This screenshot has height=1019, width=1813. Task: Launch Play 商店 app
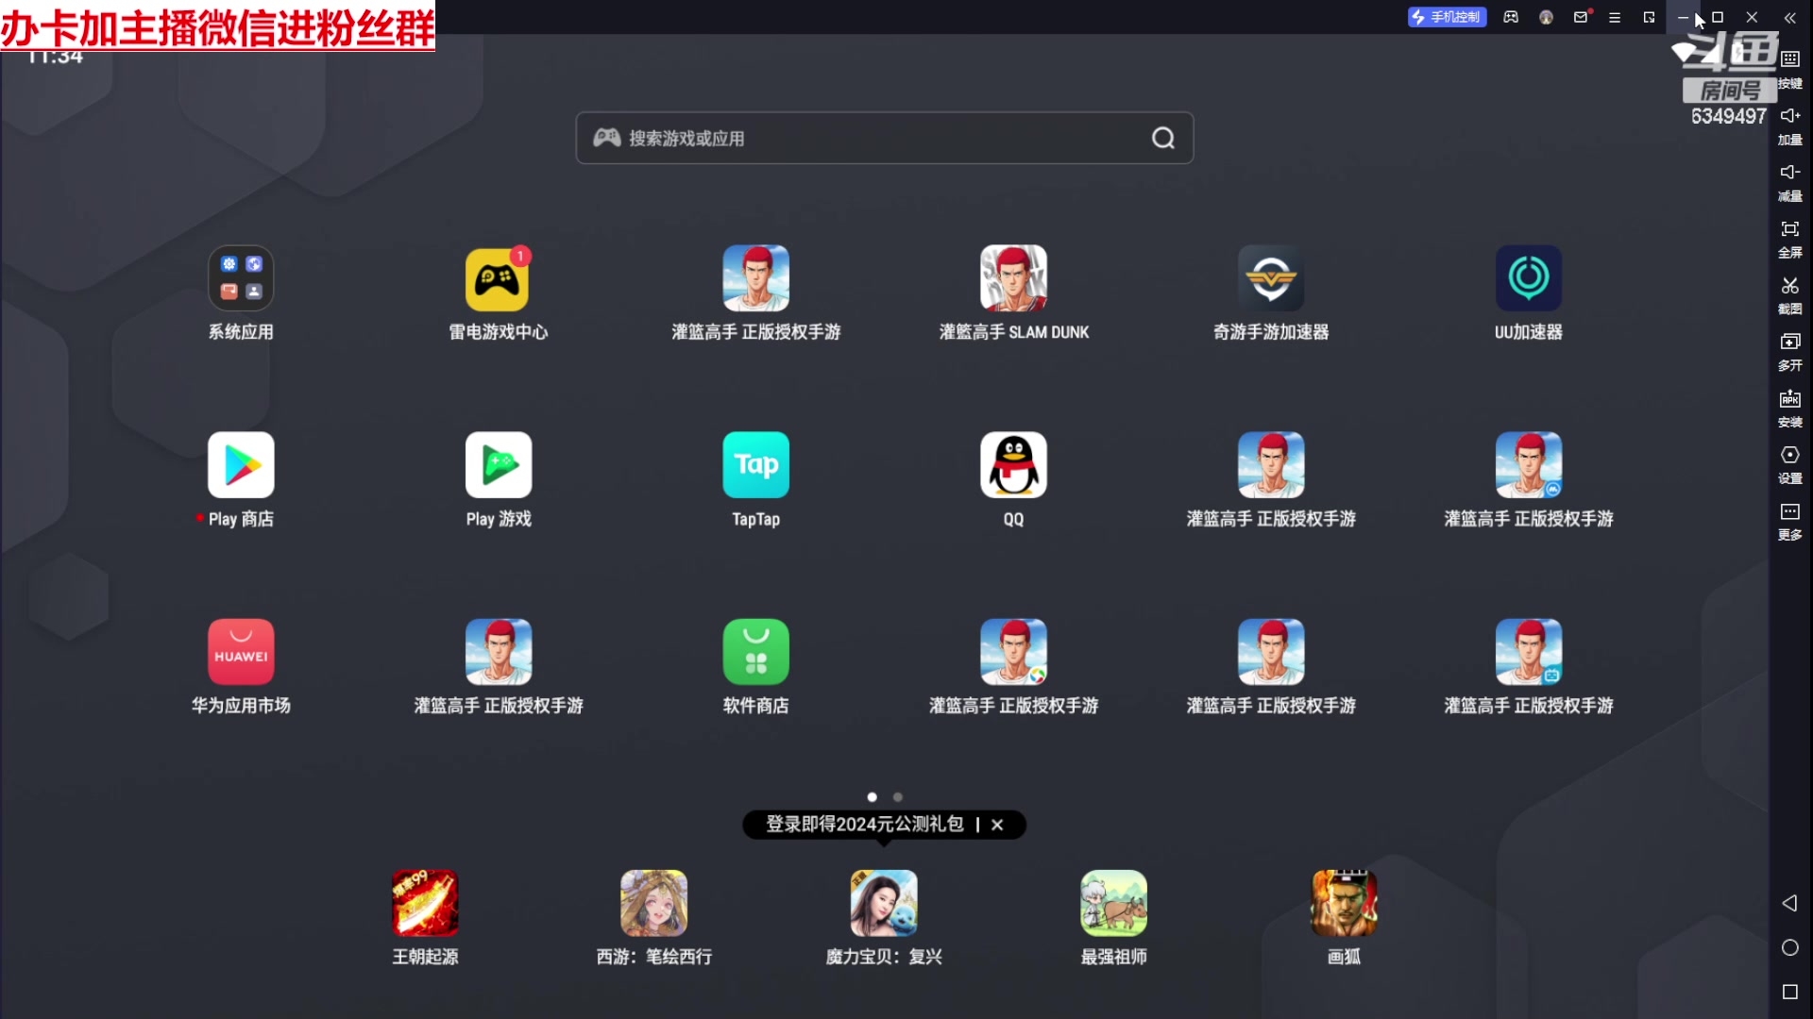click(x=241, y=465)
